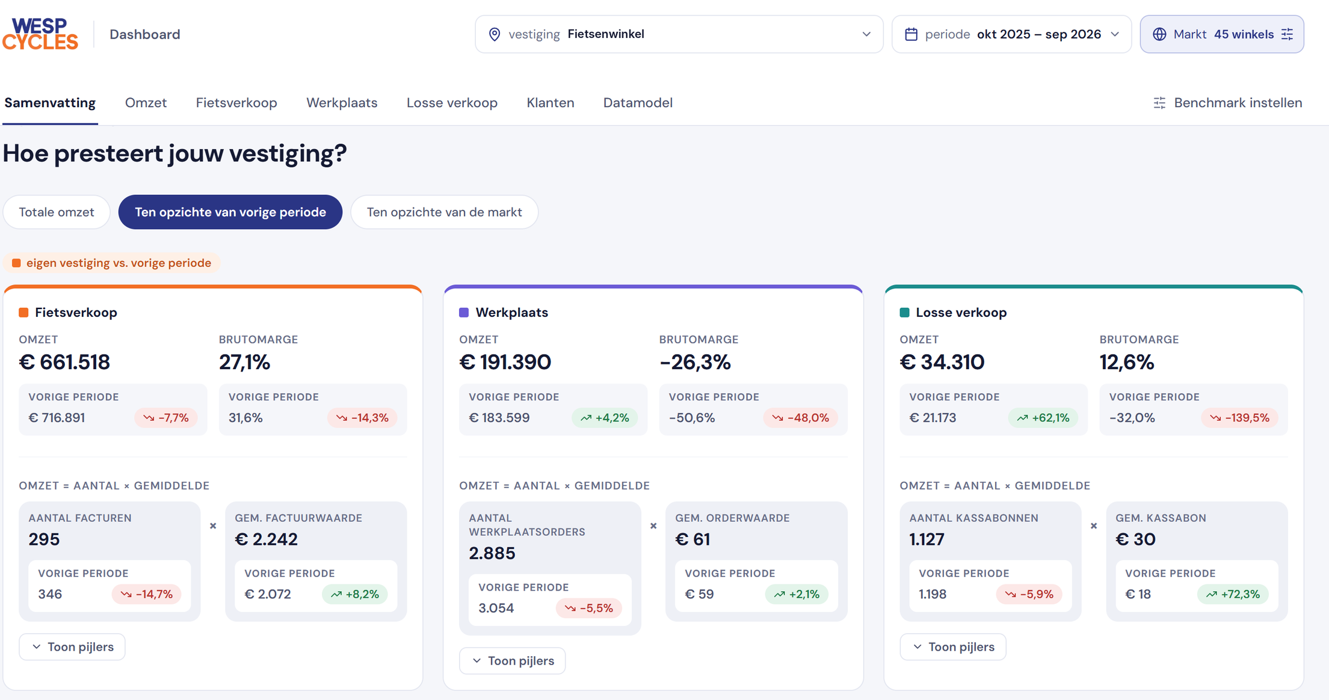Click the +4,2% Werkplaats omzet badge
The image size is (1329, 700).
point(605,417)
